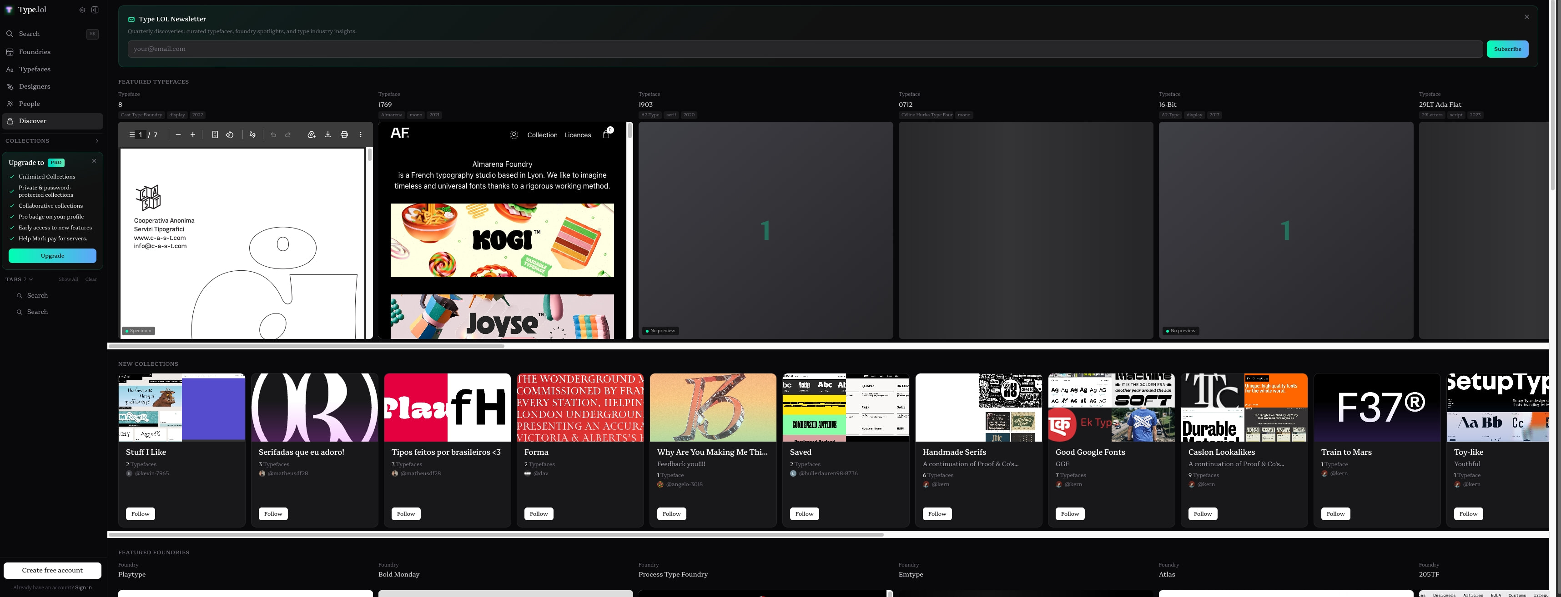The image size is (1561, 597).
Task: Navigate to Designers
Action: coord(52,87)
